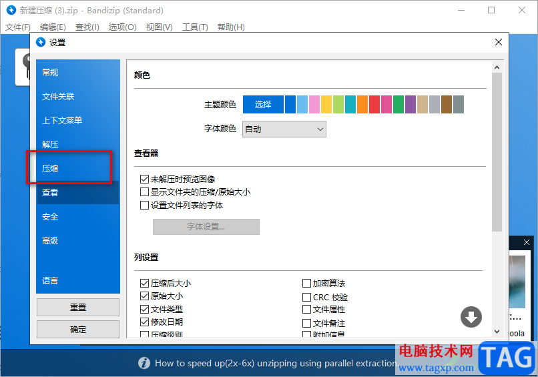Enable set file list font checkbox
The image size is (538, 377).
pos(144,205)
